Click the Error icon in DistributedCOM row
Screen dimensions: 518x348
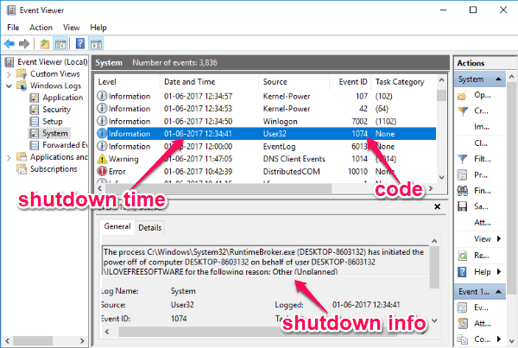coord(102,171)
